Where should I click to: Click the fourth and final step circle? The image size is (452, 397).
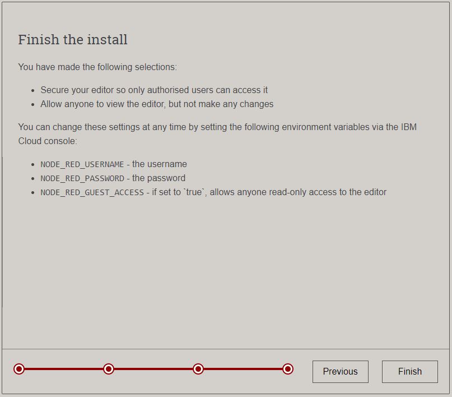tap(287, 369)
